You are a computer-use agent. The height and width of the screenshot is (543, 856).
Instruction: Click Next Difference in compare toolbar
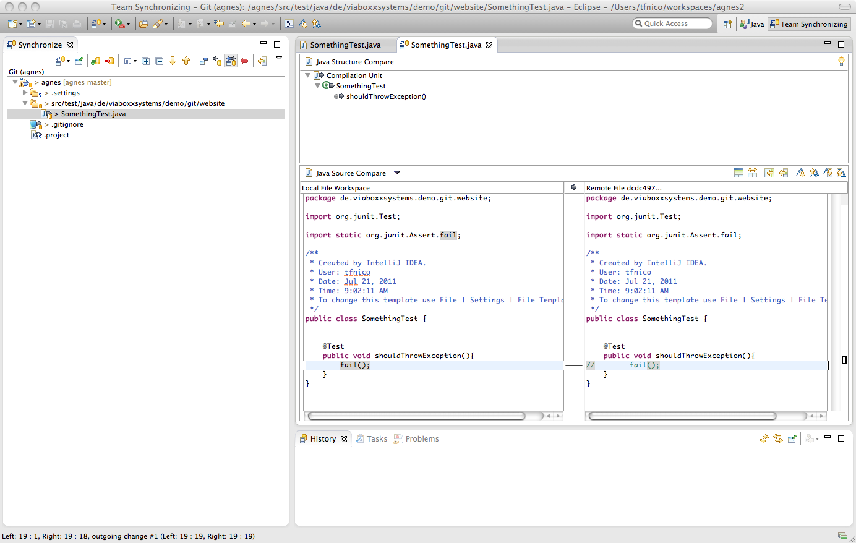800,173
